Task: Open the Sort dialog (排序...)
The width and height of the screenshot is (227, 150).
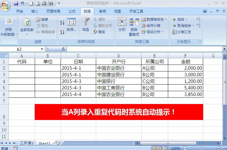Action: coord(71,25)
